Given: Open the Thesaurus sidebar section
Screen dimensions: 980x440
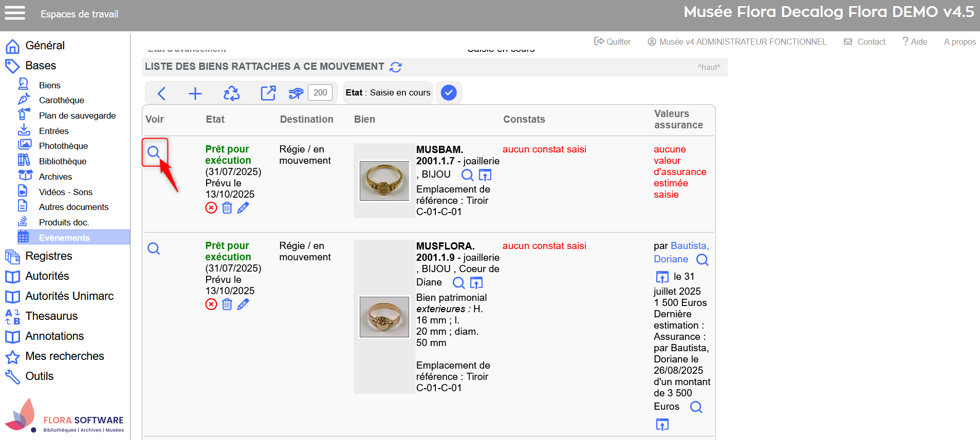Looking at the screenshot, I should [51, 316].
